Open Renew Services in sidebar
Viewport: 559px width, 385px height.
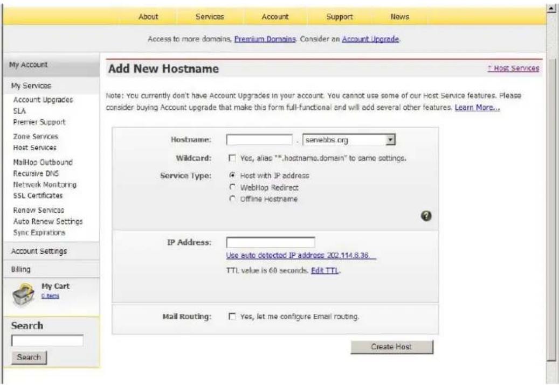click(38, 210)
